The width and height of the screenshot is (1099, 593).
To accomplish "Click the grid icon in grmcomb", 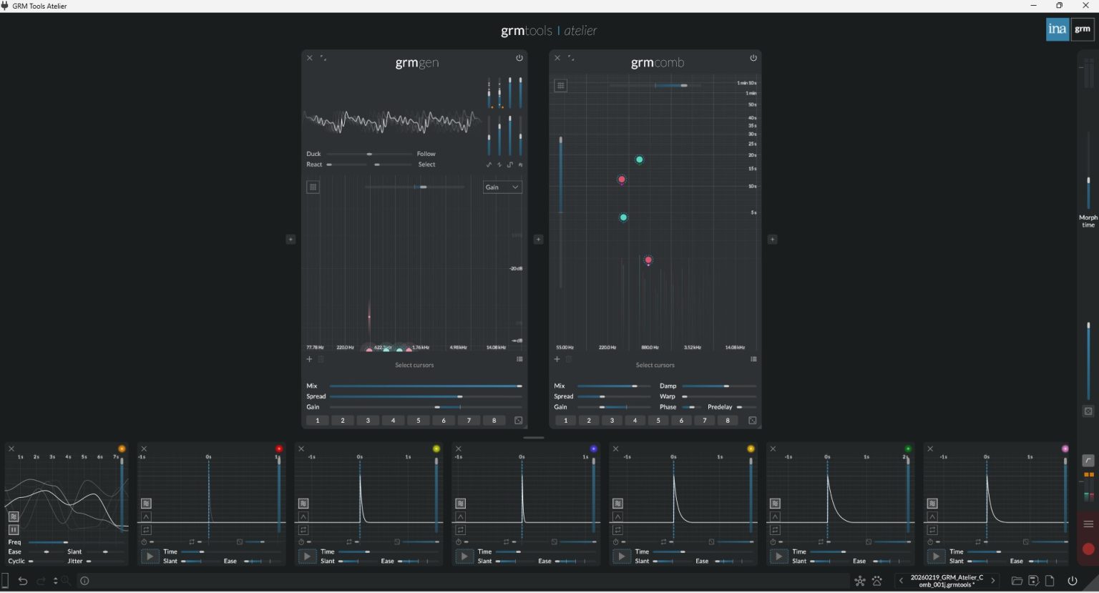I will click(561, 86).
